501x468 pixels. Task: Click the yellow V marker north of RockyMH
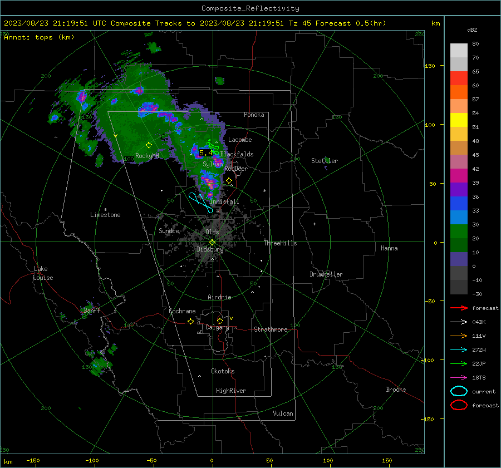(116, 136)
